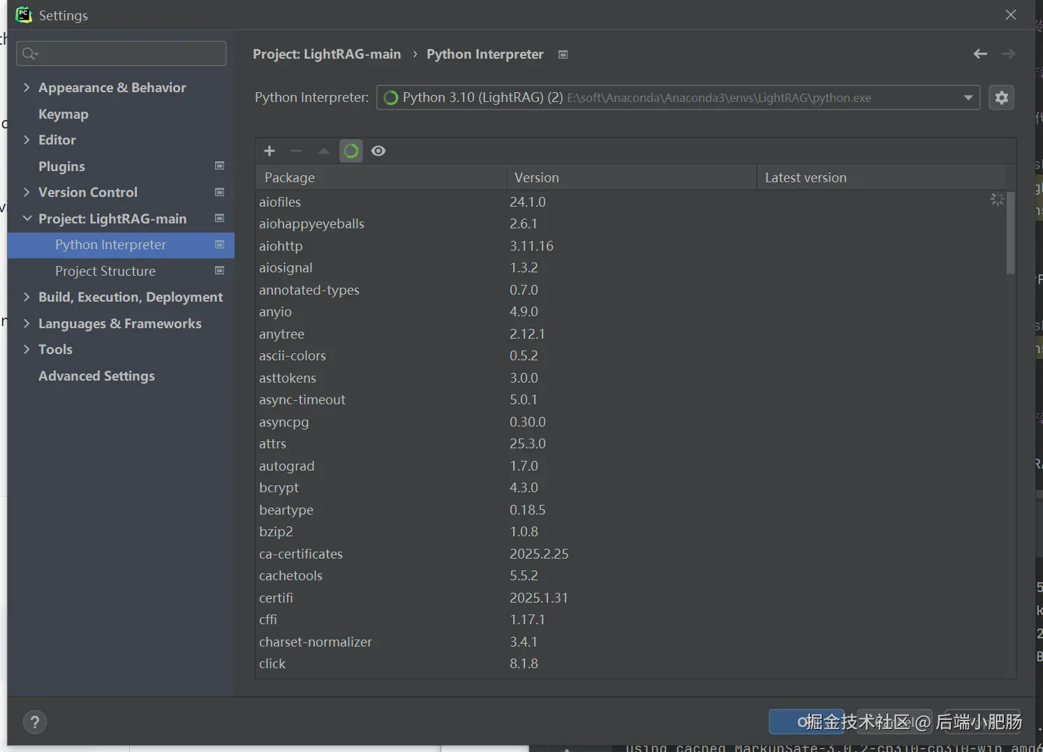Click marker icon on Project Structure row
This screenshot has width=1043, height=752.
(x=220, y=270)
